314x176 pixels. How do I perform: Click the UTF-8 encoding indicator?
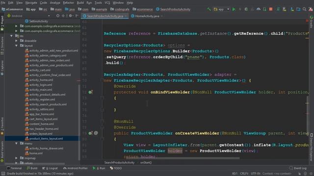click(255, 174)
